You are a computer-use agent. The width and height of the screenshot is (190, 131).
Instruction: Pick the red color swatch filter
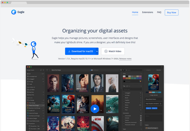tap(124, 78)
